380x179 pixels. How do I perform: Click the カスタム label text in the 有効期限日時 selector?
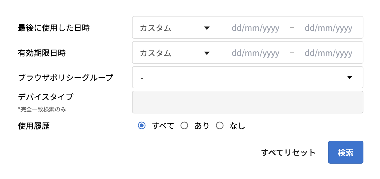click(156, 53)
